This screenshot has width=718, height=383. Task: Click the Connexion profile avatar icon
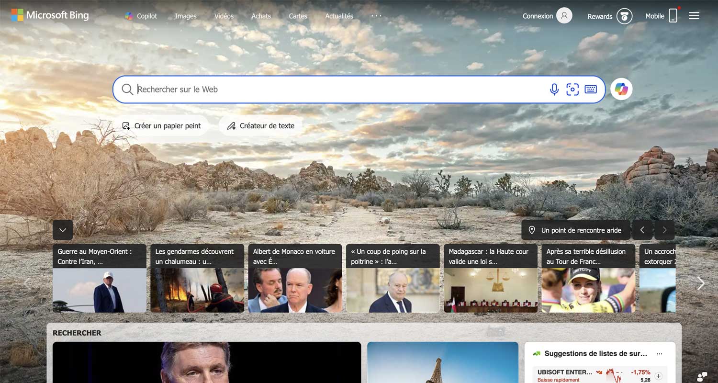[564, 16]
